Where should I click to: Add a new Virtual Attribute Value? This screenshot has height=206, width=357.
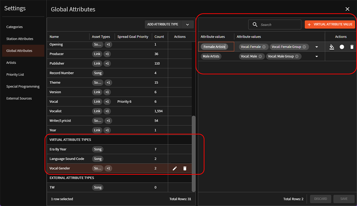tap(330, 24)
